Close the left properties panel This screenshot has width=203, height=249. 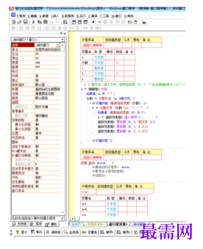tap(64, 33)
